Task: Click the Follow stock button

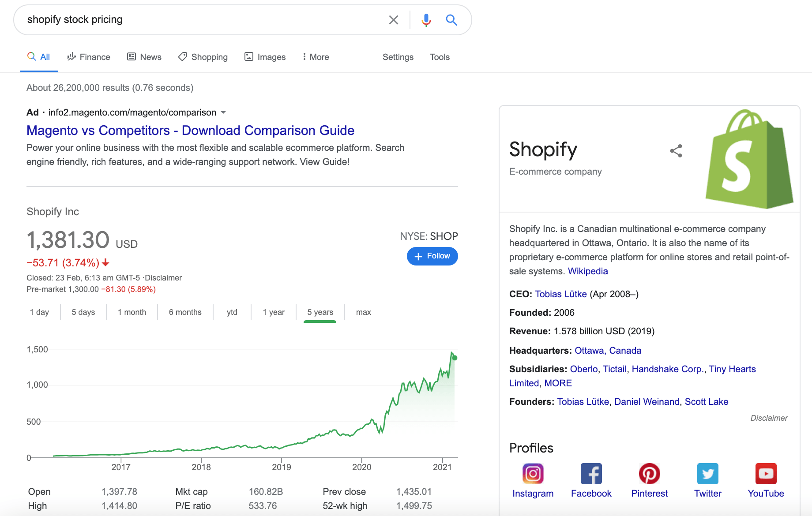Action: [432, 256]
